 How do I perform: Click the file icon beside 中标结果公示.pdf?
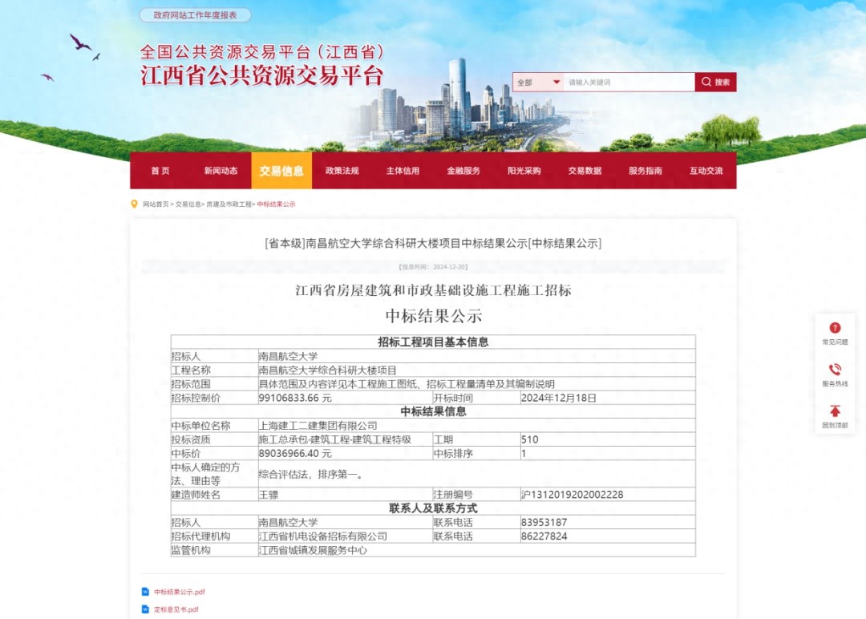coord(145,592)
